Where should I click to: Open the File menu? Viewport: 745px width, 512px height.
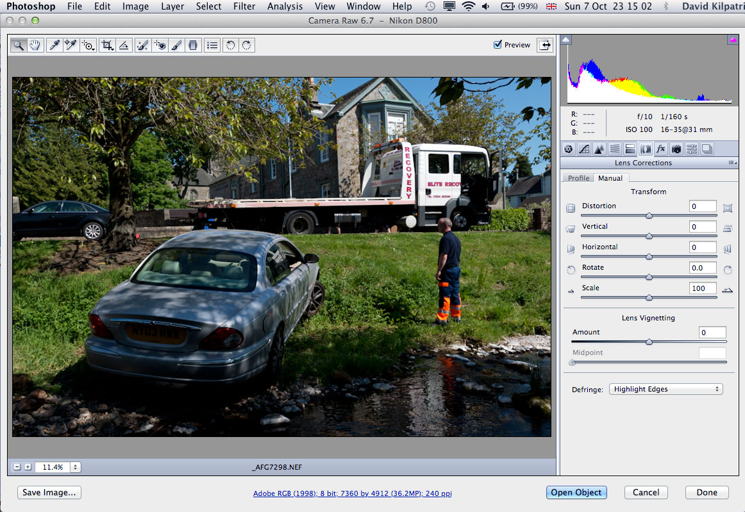pyautogui.click(x=74, y=6)
